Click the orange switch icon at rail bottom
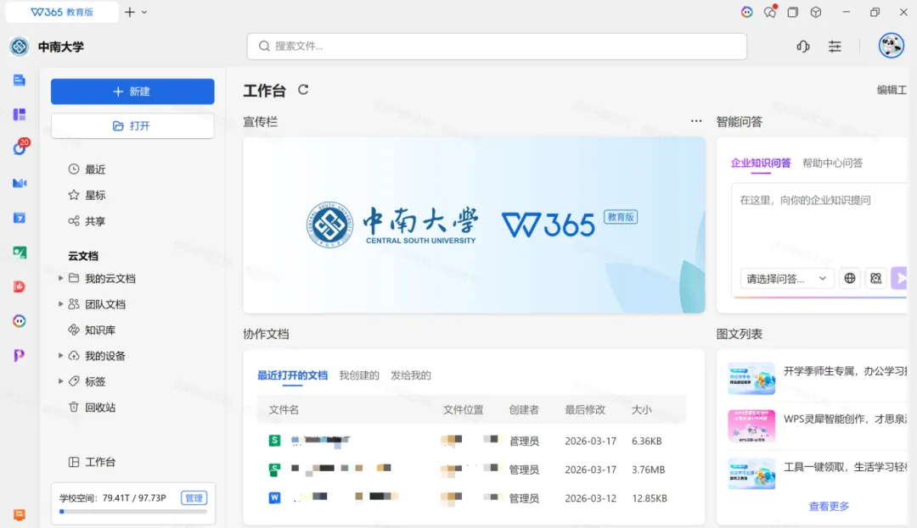The height and width of the screenshot is (528, 917). [x=20, y=514]
